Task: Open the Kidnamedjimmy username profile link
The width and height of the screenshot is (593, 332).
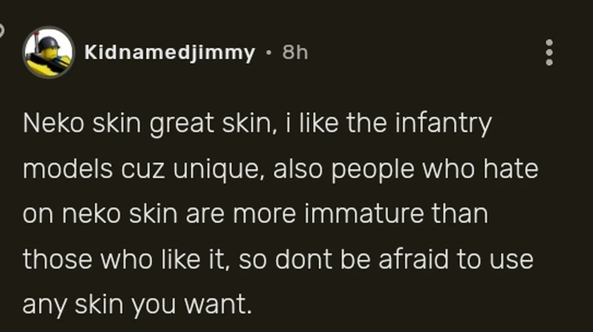Action: [169, 53]
